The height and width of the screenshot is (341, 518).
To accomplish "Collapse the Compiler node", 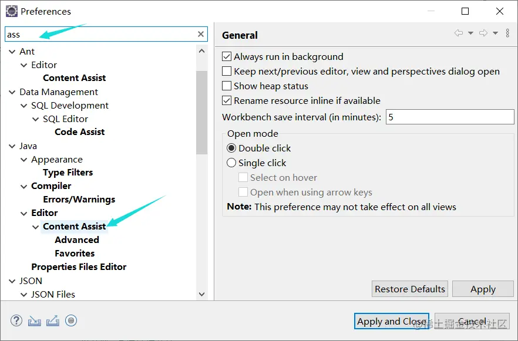I will pyautogui.click(x=23, y=187).
